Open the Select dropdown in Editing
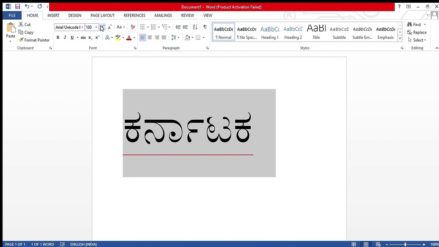 point(417,40)
